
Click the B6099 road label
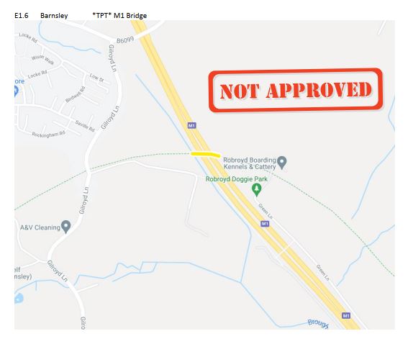coord(125,40)
